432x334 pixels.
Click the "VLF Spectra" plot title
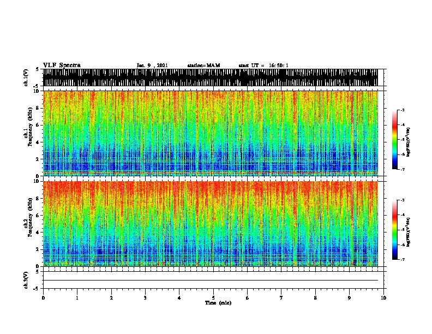point(62,65)
